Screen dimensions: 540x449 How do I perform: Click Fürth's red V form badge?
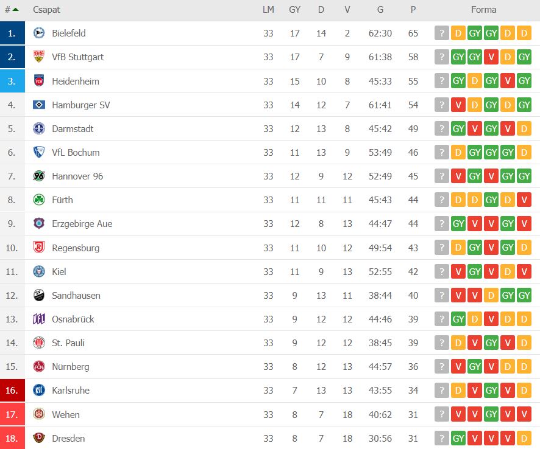pyautogui.click(x=524, y=200)
